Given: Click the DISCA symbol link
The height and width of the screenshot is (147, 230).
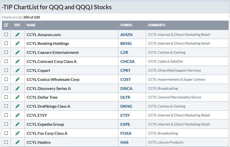Looking at the screenshot, I should [x=126, y=89].
